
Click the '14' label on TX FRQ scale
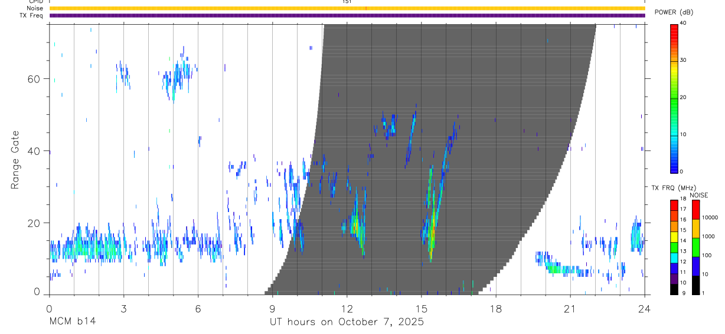(683, 241)
